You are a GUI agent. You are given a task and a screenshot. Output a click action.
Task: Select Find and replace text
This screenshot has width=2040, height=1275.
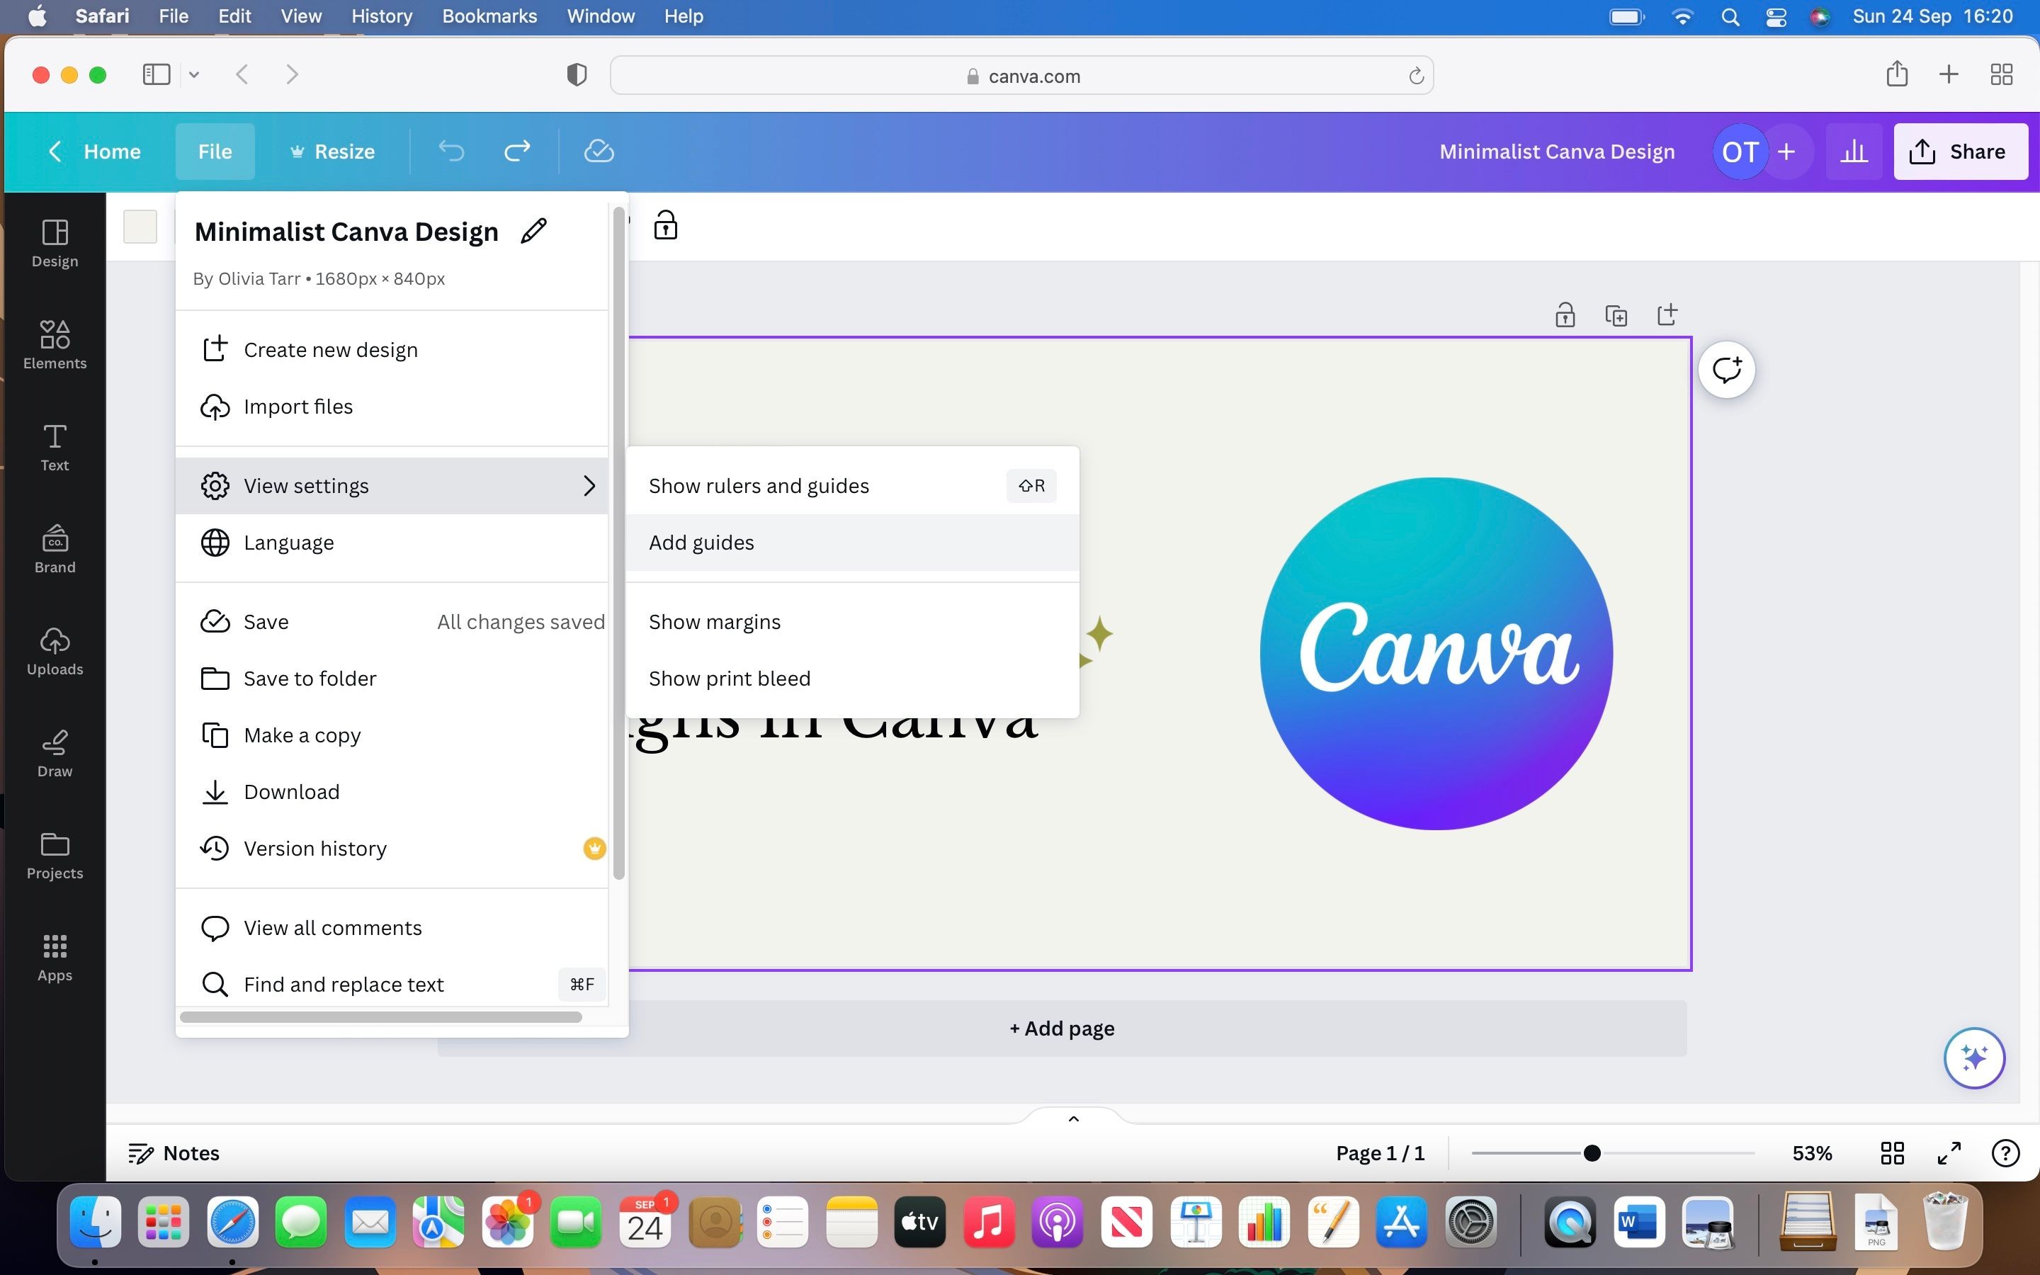tap(392, 984)
